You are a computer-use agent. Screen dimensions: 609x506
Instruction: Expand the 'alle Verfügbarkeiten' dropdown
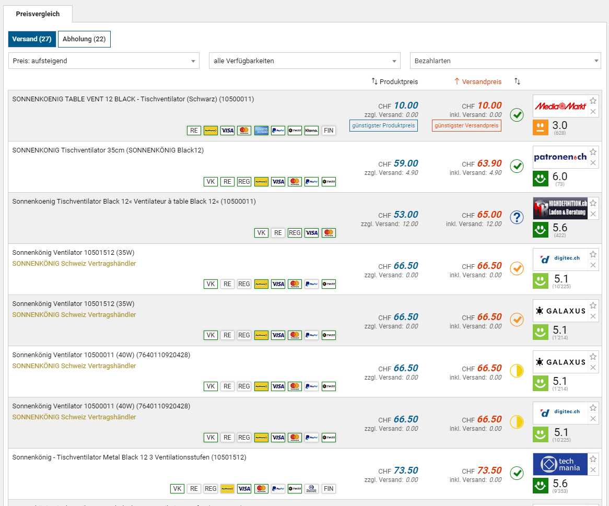[304, 61]
